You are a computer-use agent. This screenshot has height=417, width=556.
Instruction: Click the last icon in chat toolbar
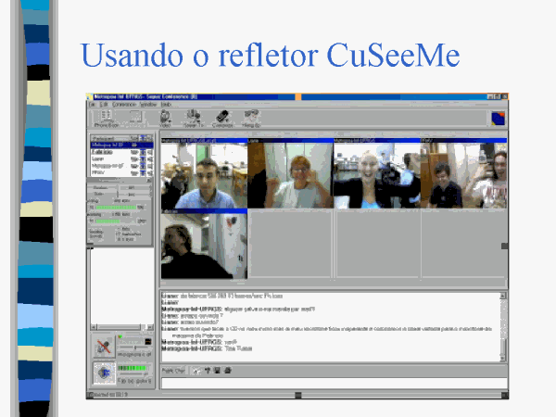tap(228, 371)
